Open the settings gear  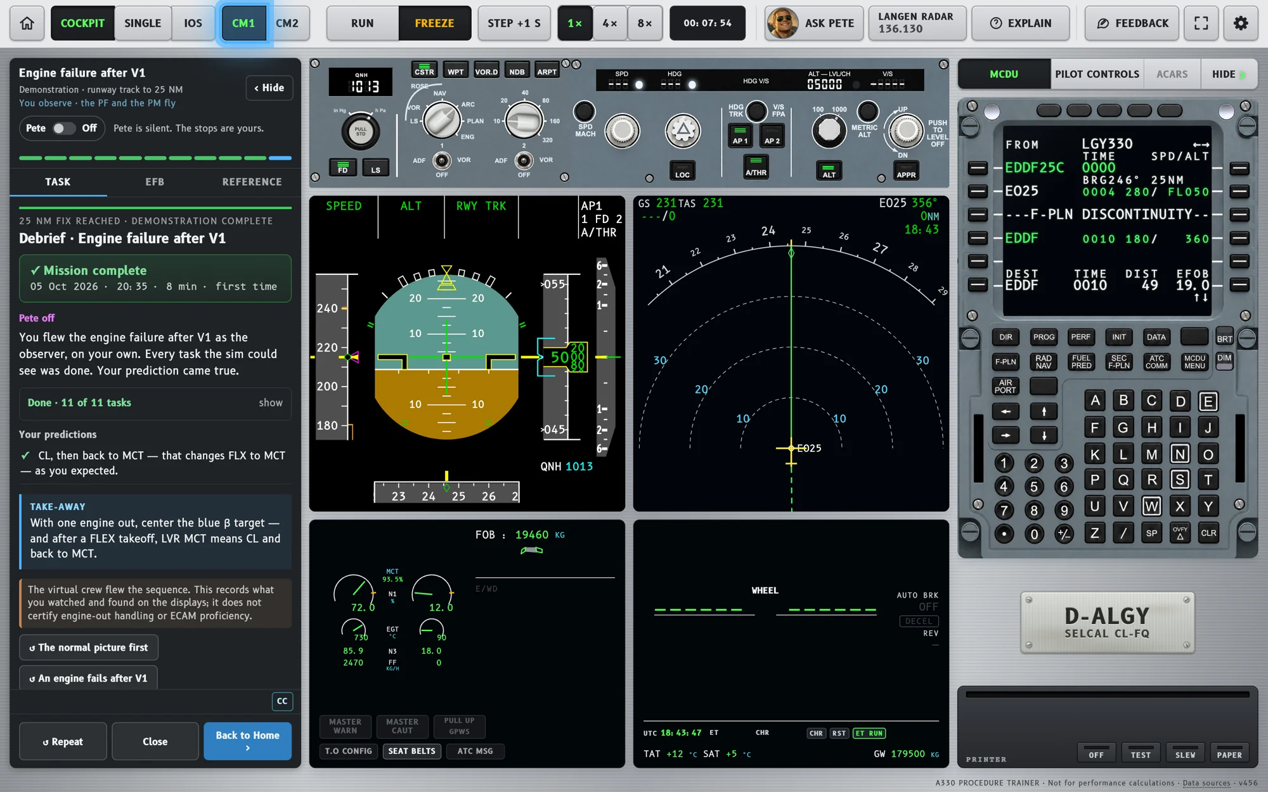[1240, 23]
